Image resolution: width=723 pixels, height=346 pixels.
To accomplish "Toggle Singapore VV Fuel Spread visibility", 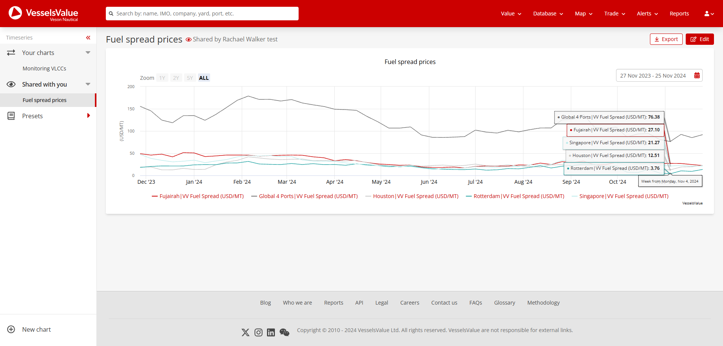I will point(620,196).
